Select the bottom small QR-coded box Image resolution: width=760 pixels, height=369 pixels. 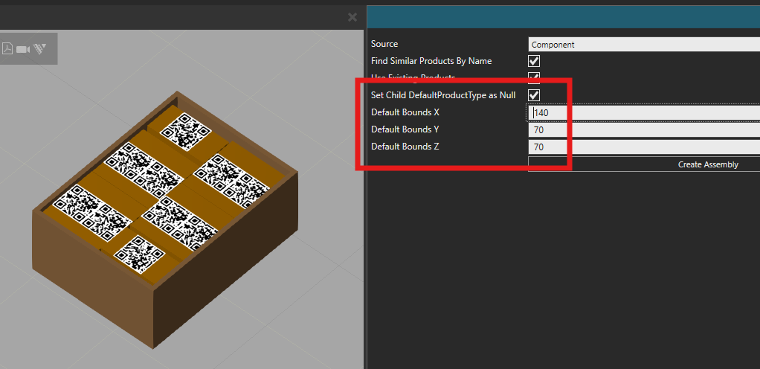coord(138,254)
